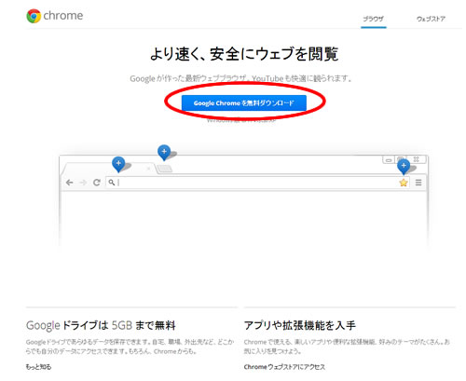Click the subtitle mentioning YouTube
This screenshot has height=381, width=466.
[240, 78]
